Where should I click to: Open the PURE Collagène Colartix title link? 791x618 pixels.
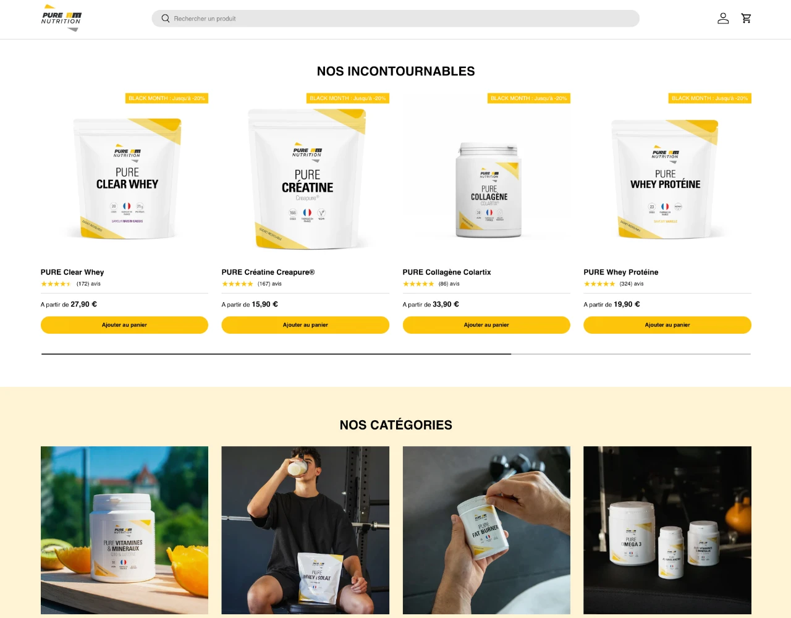(447, 272)
